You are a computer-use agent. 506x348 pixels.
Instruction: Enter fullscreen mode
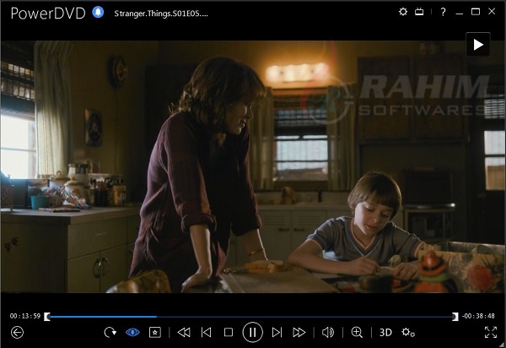(x=491, y=333)
